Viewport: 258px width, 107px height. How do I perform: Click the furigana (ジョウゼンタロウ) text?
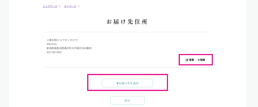[x=67, y=40]
